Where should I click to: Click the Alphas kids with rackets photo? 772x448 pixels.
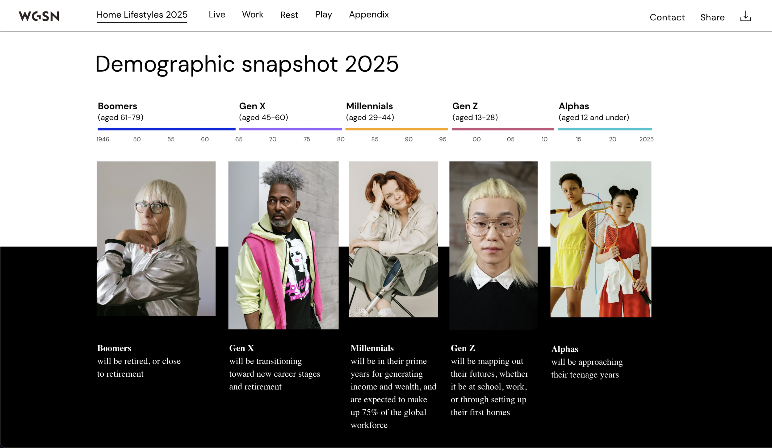(601, 239)
